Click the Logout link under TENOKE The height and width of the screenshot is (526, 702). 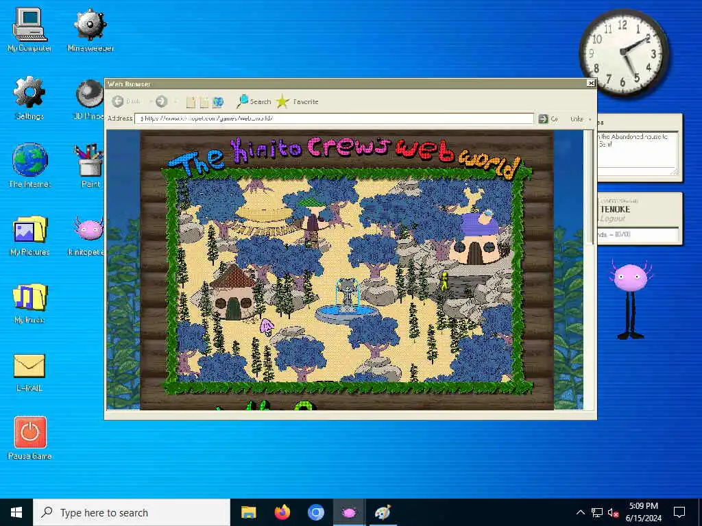612,218
